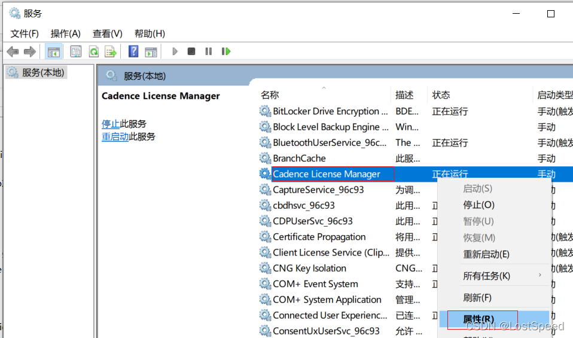The height and width of the screenshot is (338, 573).
Task: Expand the 所有任务(K) submenu
Action: click(x=486, y=276)
